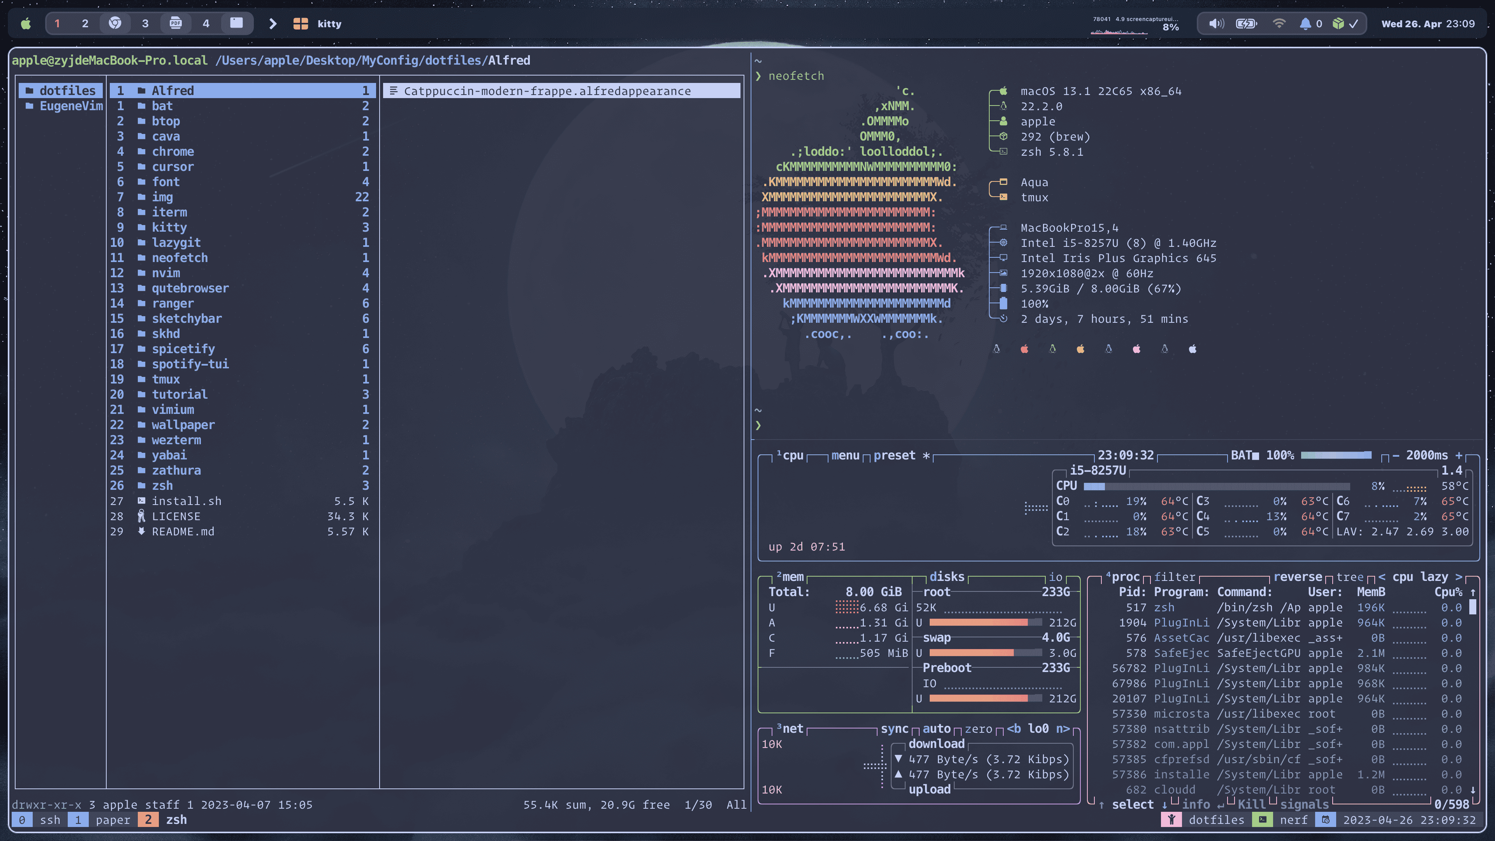Select the kitty folder in ranger
Screen dimensions: 1495x841
pyautogui.click(x=169, y=227)
